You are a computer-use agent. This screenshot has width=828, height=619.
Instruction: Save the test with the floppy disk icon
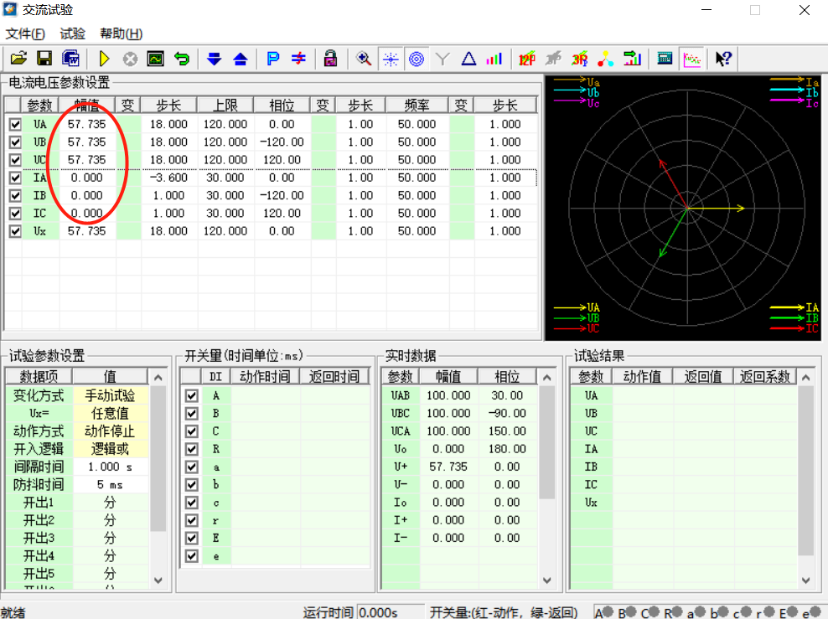[x=44, y=59]
